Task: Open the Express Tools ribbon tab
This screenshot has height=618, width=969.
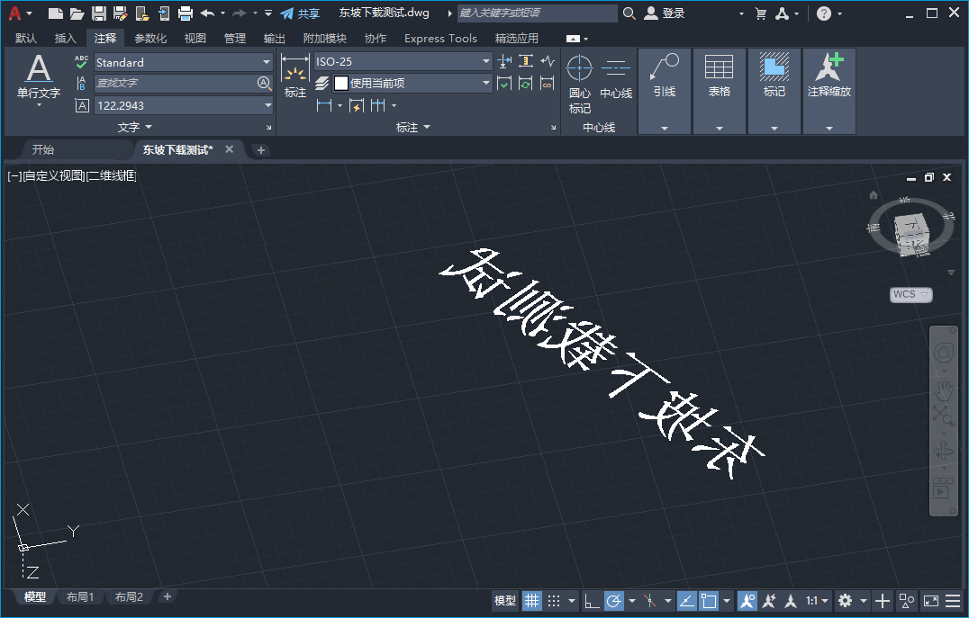Action: pos(440,39)
